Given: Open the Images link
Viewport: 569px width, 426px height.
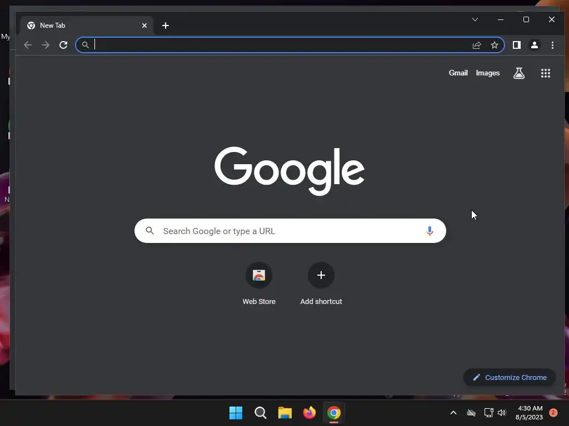Looking at the screenshot, I should coord(488,73).
